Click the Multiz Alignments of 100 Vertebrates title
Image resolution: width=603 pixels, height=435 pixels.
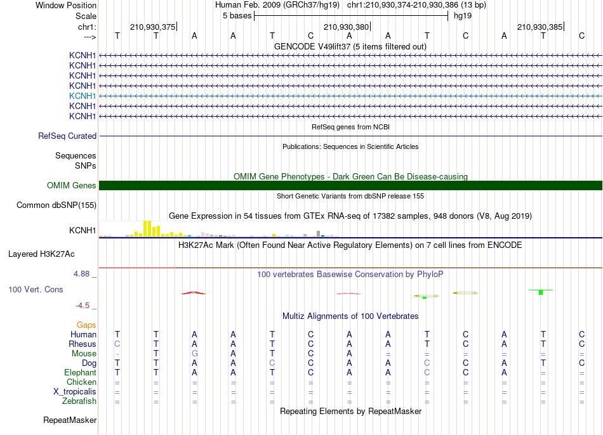tap(350, 316)
